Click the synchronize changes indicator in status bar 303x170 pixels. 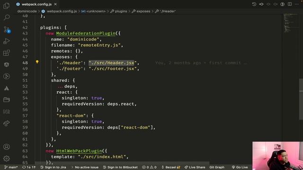point(29,167)
